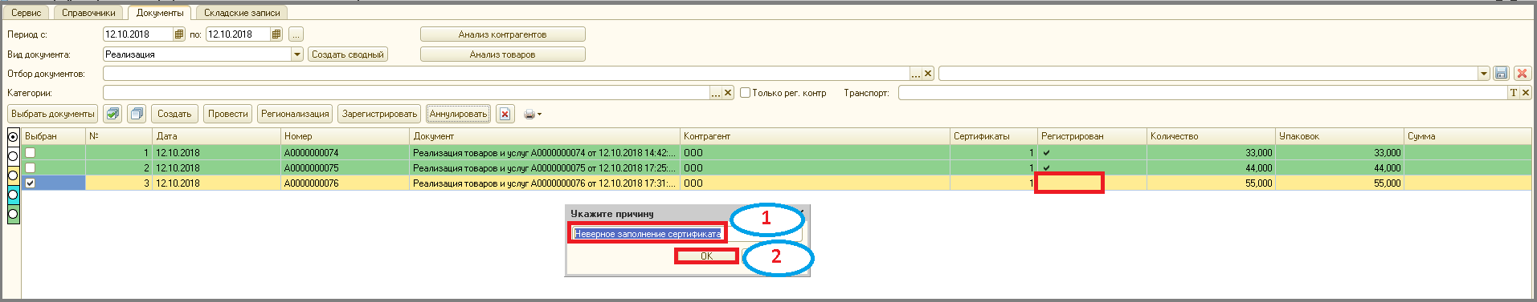Click Анализ контрагентов button
1537x302 pixels.
(502, 34)
